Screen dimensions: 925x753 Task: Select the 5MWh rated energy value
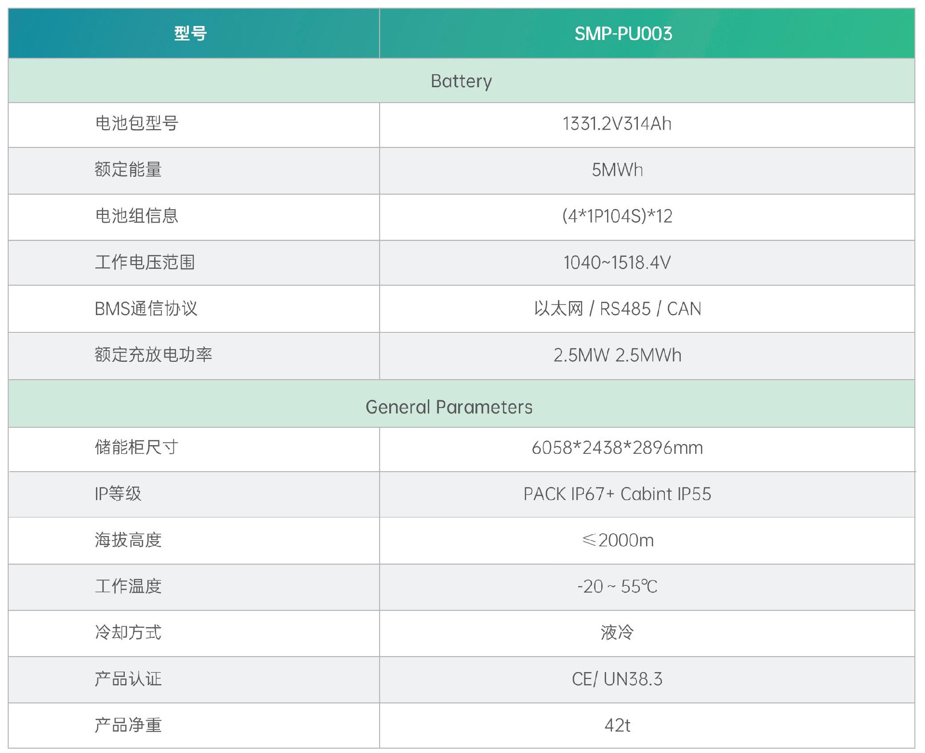[617, 170]
